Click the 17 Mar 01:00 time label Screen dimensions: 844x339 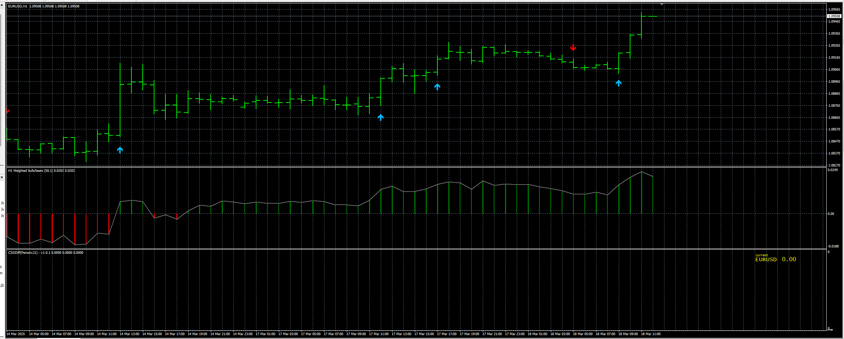click(265, 334)
